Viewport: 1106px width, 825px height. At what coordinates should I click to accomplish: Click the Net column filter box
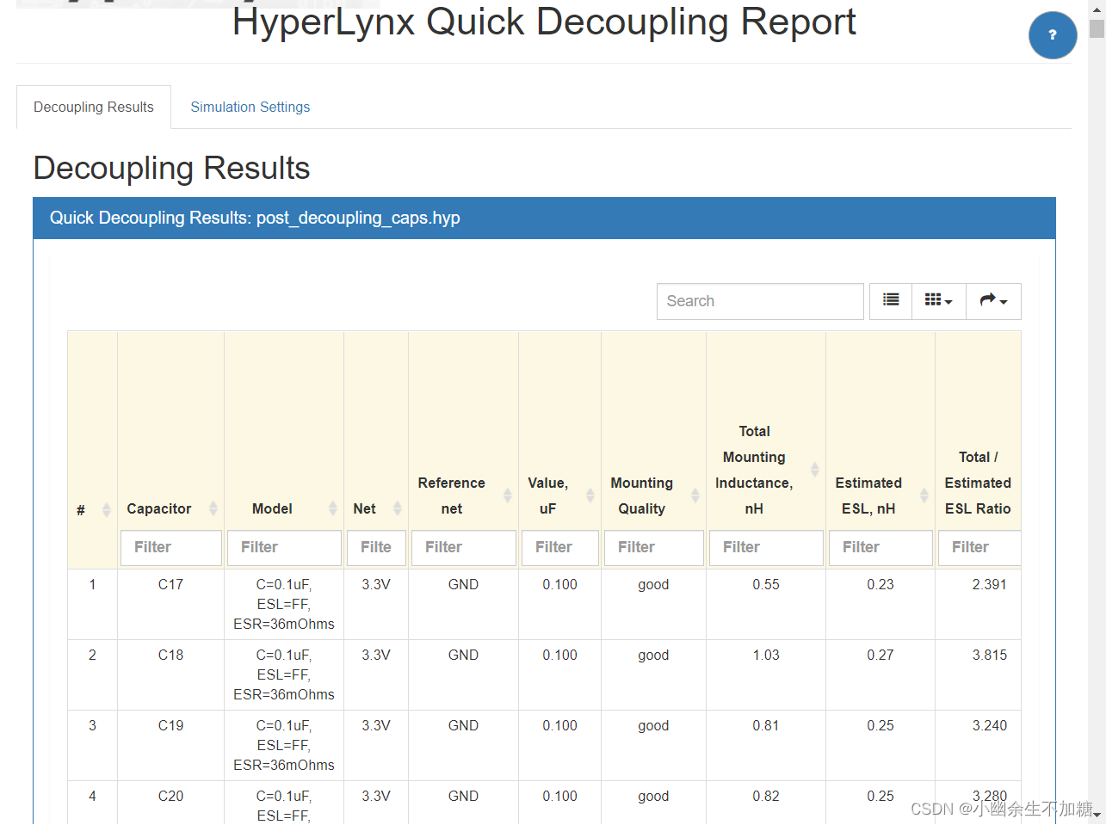(x=377, y=547)
